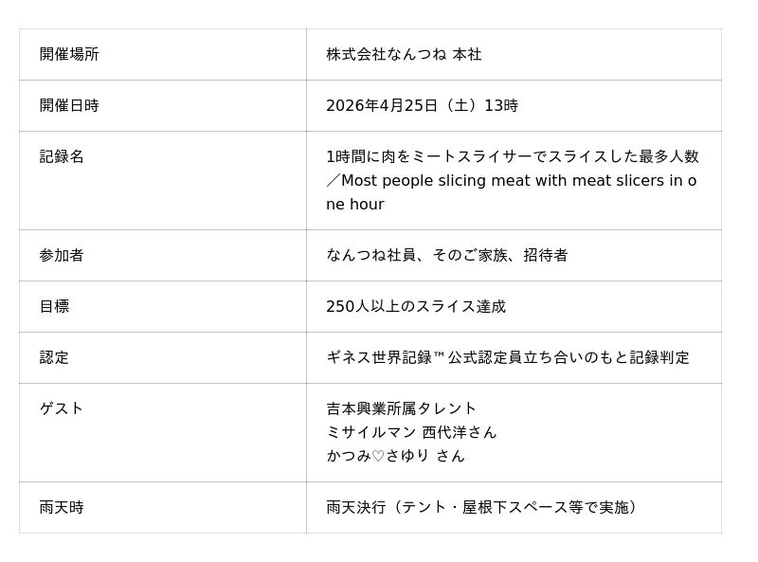Click the 目標 label cell
The width and height of the screenshot is (758, 562).
point(54,307)
